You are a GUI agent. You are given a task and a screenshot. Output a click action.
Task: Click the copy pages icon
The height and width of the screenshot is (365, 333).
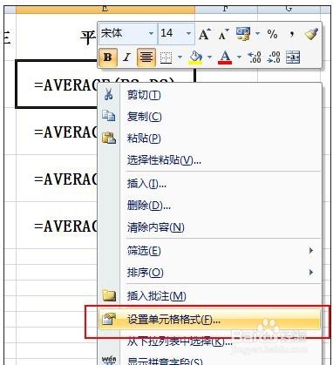coord(109,116)
